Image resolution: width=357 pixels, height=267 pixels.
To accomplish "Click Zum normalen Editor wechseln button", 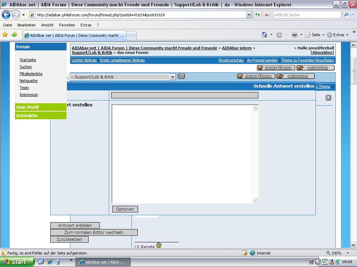I will pos(94,232).
